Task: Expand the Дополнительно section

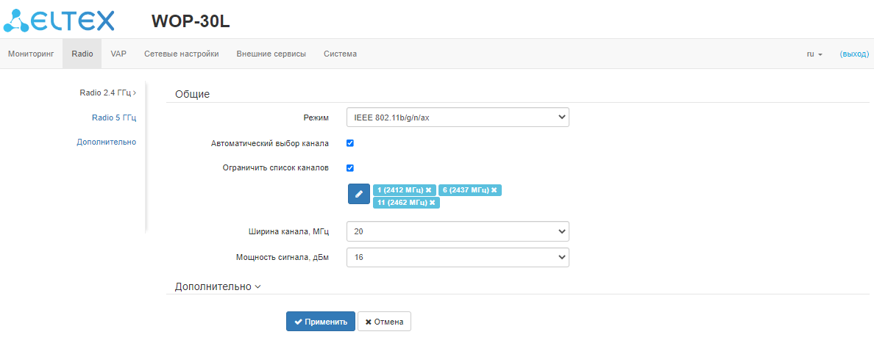Action: (x=218, y=286)
